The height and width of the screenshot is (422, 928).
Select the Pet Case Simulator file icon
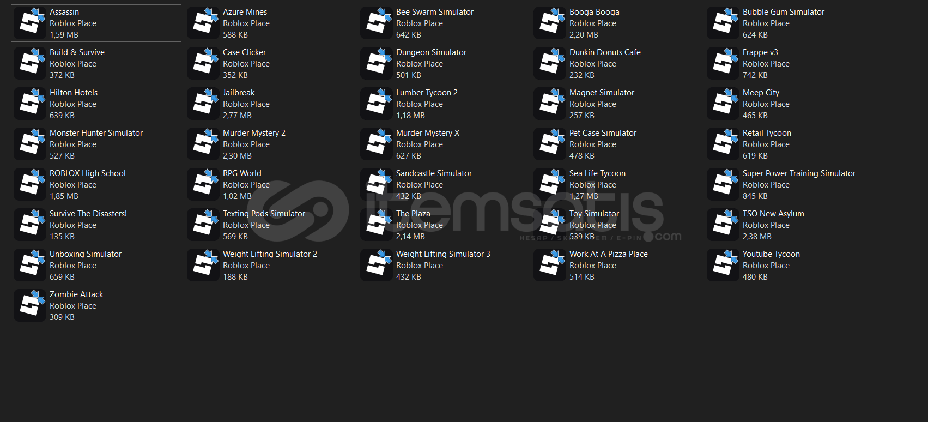pos(550,144)
